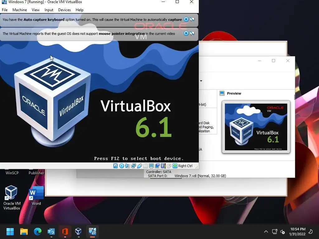Image resolution: width=319 pixels, height=239 pixels.
Task: Click Windows 7.vdi (Normal, 32.00 GB) link
Action: pyautogui.click(x=200, y=176)
